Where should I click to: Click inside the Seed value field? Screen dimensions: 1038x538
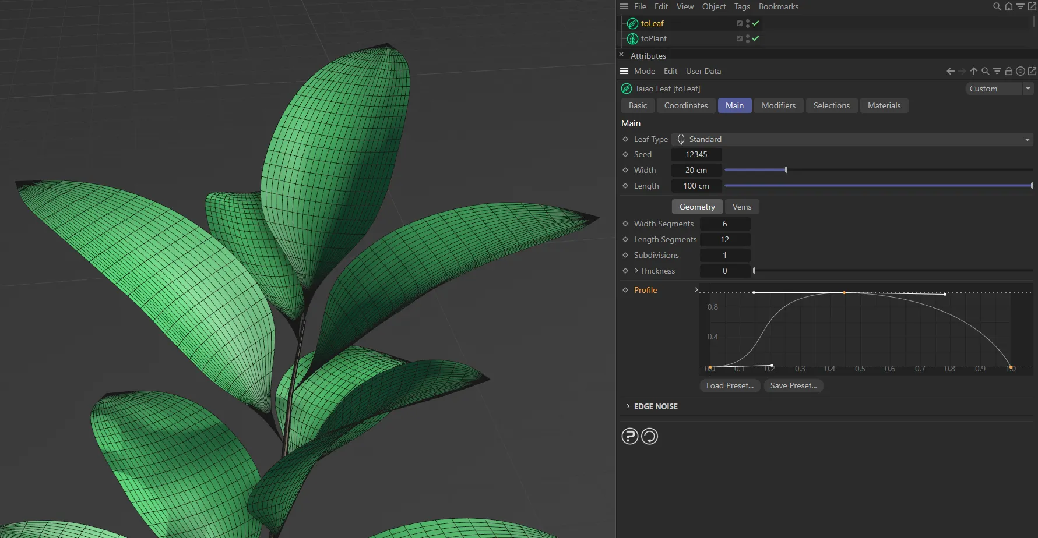click(696, 154)
